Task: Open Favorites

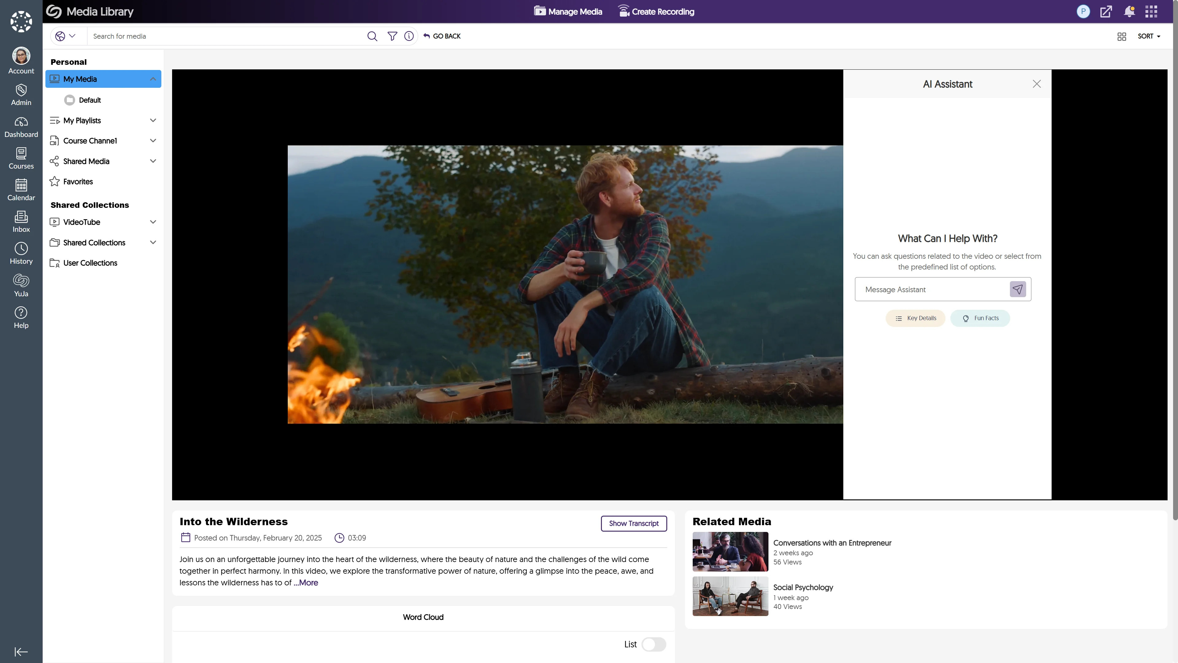Action: coord(71,182)
